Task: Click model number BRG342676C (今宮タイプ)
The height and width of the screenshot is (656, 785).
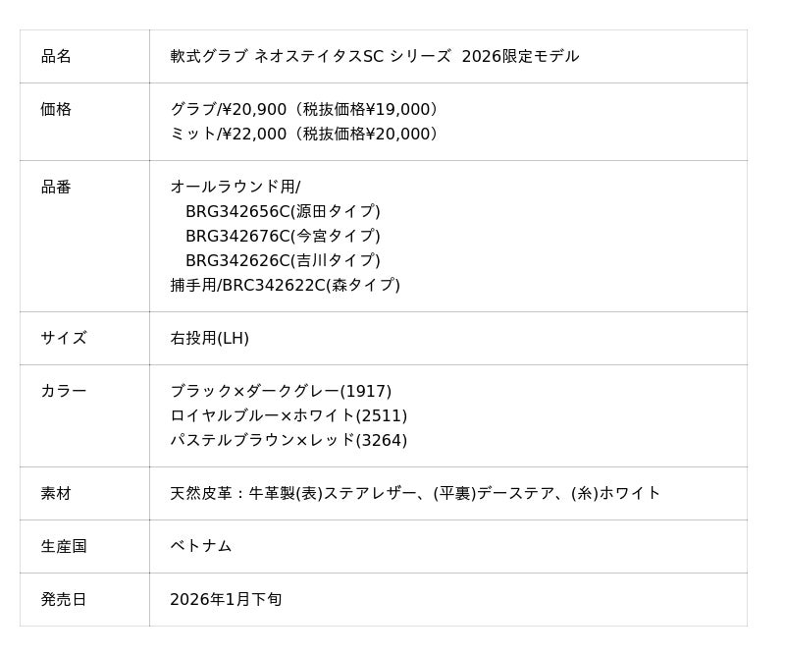Action: [283, 237]
